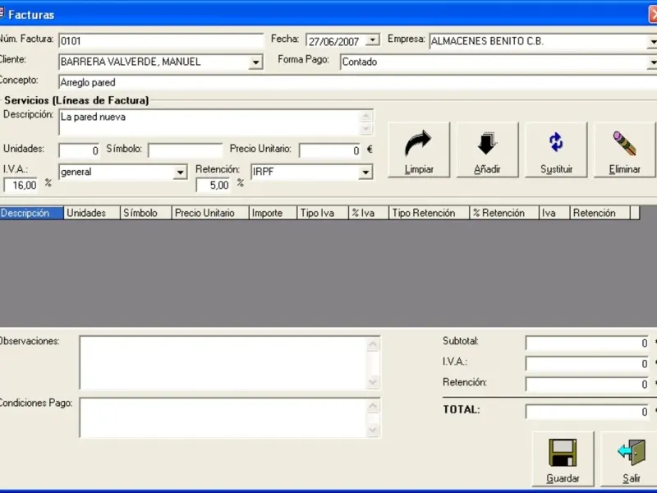Viewport: 657px width, 493px height.
Task: Click the Descripción column header
Action: 31,213
